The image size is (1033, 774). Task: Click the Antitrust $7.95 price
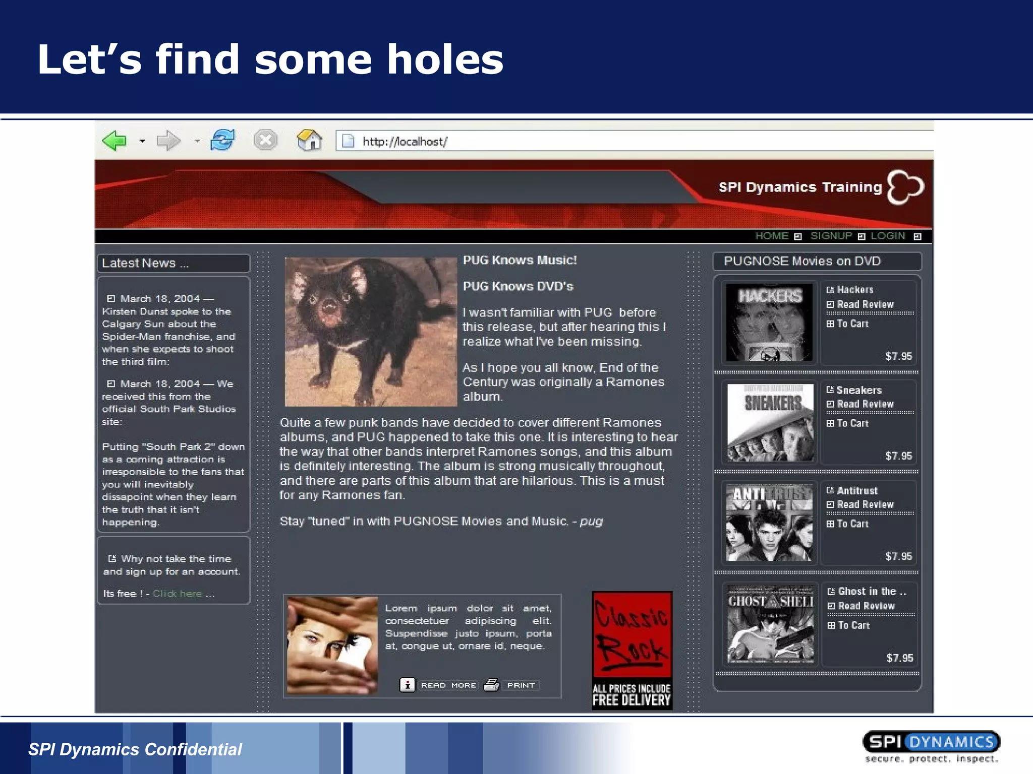pos(898,556)
